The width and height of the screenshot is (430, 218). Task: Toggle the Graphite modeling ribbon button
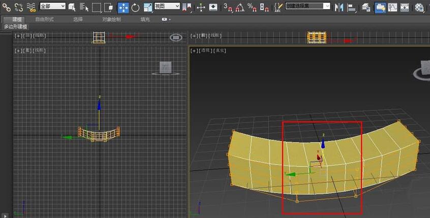pyautogui.click(x=380, y=8)
